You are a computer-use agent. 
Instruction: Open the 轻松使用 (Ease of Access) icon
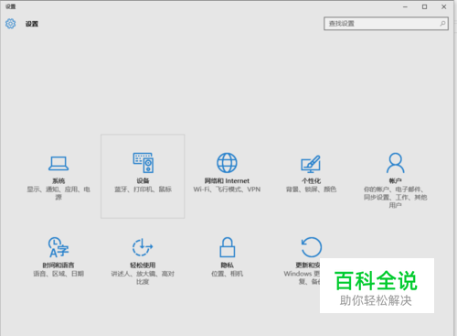[x=143, y=247]
